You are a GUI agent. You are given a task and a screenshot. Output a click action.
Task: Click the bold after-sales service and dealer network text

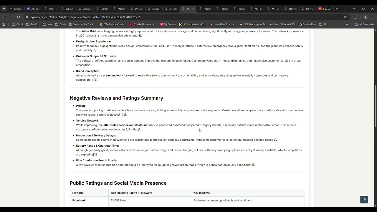[129, 125]
